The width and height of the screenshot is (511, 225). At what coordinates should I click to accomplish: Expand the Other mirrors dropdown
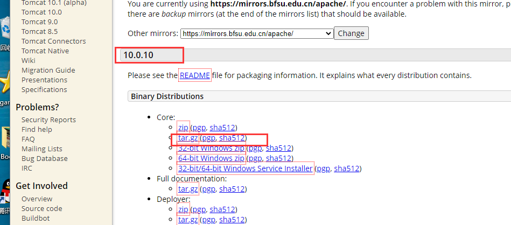pos(257,33)
